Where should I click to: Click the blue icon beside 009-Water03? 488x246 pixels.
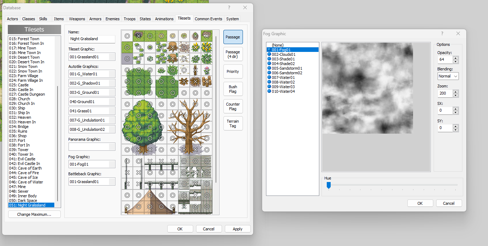(269, 87)
